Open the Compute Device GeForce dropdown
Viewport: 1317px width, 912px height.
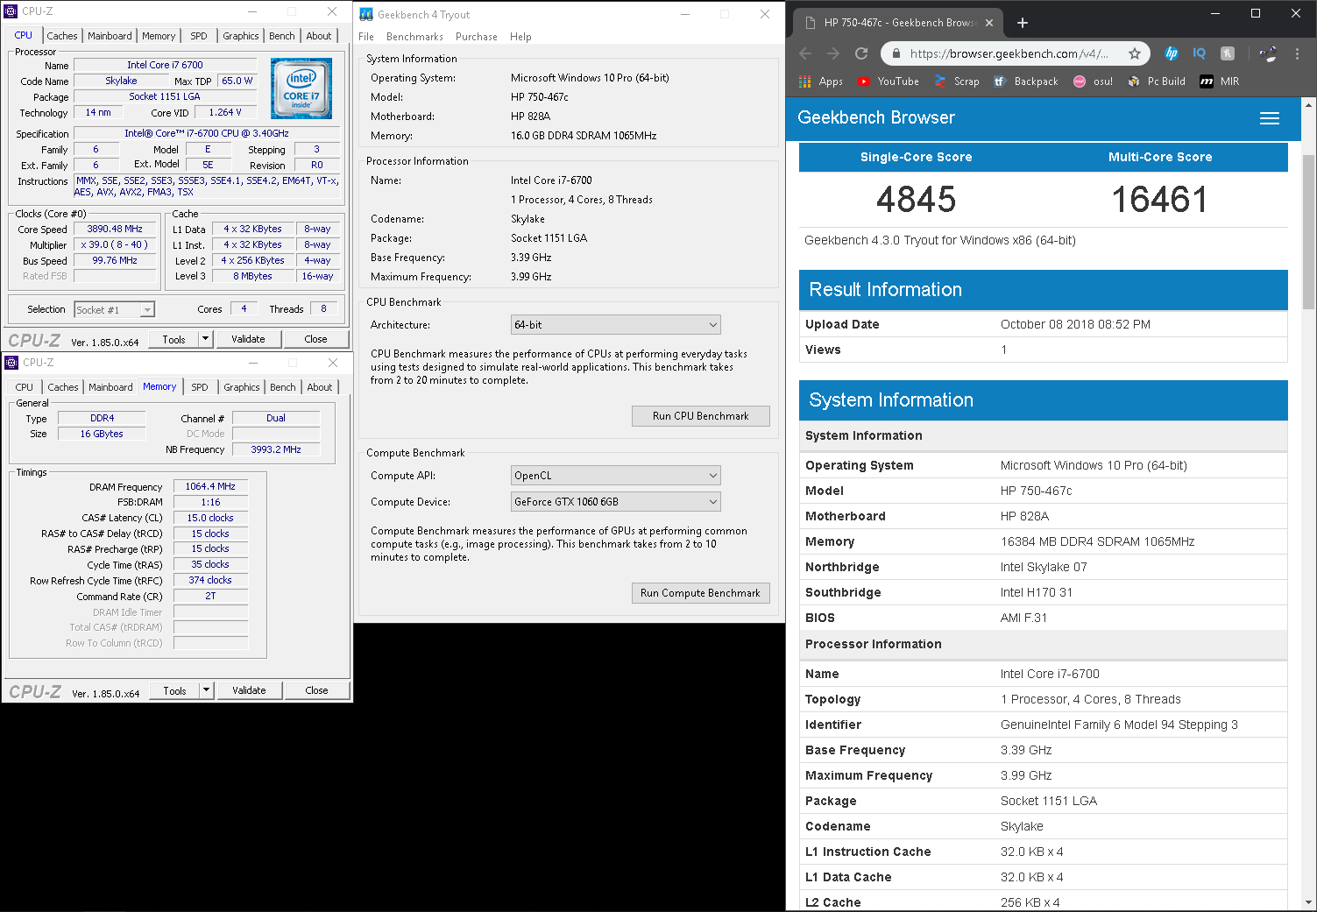click(616, 502)
